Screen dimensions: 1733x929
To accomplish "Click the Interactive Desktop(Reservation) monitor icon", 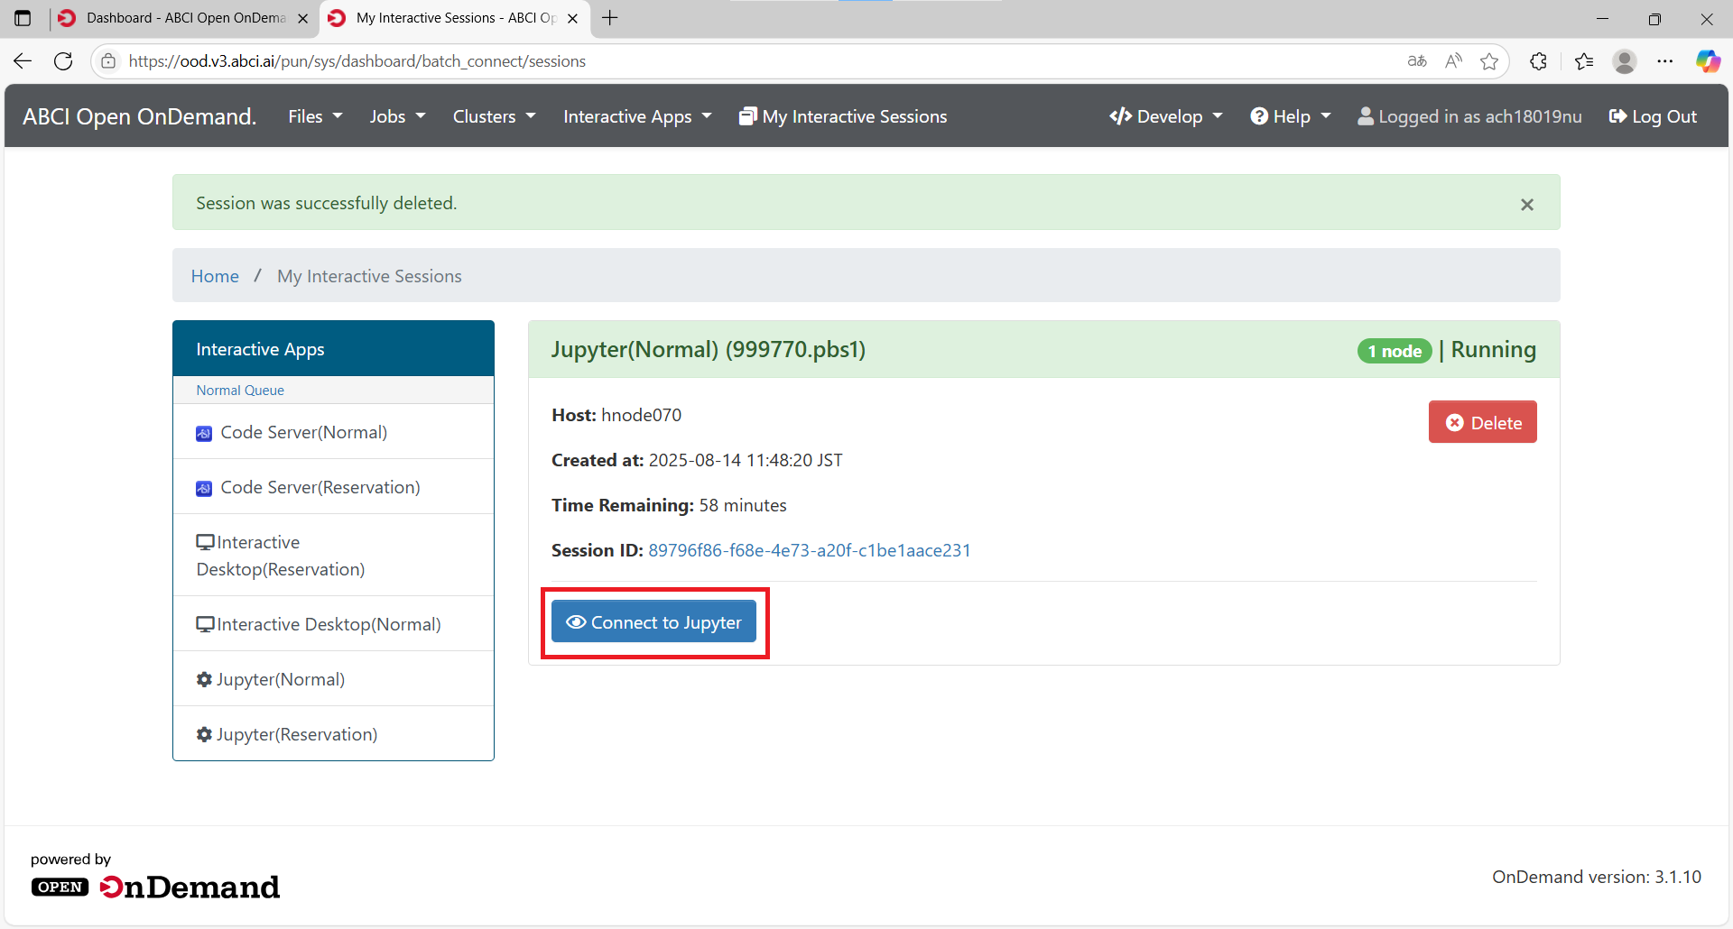I will click(x=205, y=542).
